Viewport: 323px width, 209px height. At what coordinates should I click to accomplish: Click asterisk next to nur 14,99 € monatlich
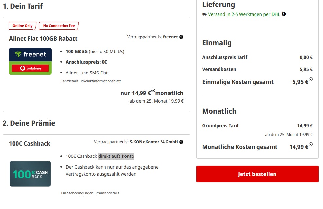click(153, 91)
